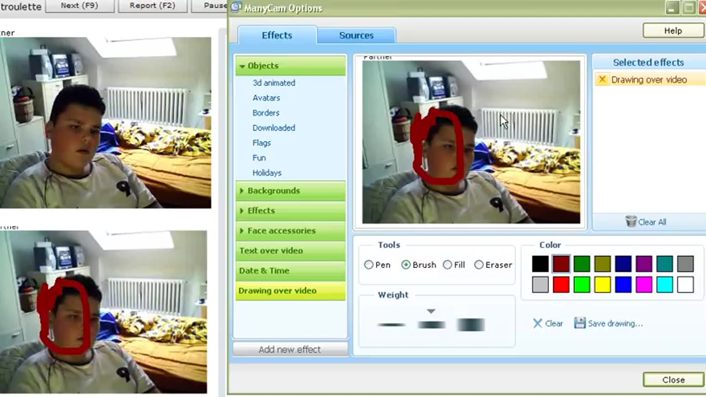The height and width of the screenshot is (397, 706).
Task: Pick the olive color swatch
Action: point(602,264)
